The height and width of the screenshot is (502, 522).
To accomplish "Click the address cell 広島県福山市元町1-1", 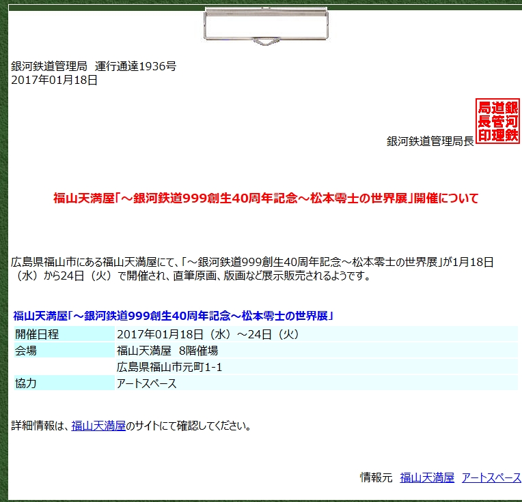I will click(x=316, y=367).
